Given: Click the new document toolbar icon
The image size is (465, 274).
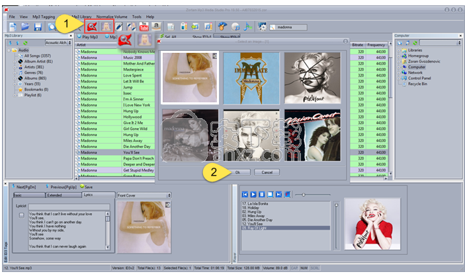Looking at the screenshot, I should click(13, 27).
